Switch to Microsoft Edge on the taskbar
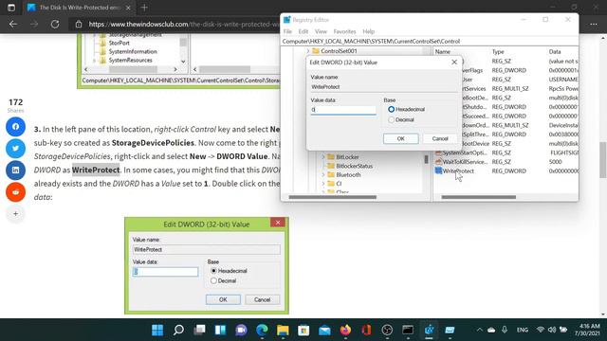607x341 pixels. click(x=262, y=330)
